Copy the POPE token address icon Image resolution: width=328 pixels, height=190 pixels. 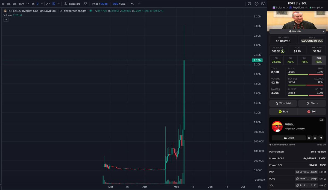(x=297, y=3)
